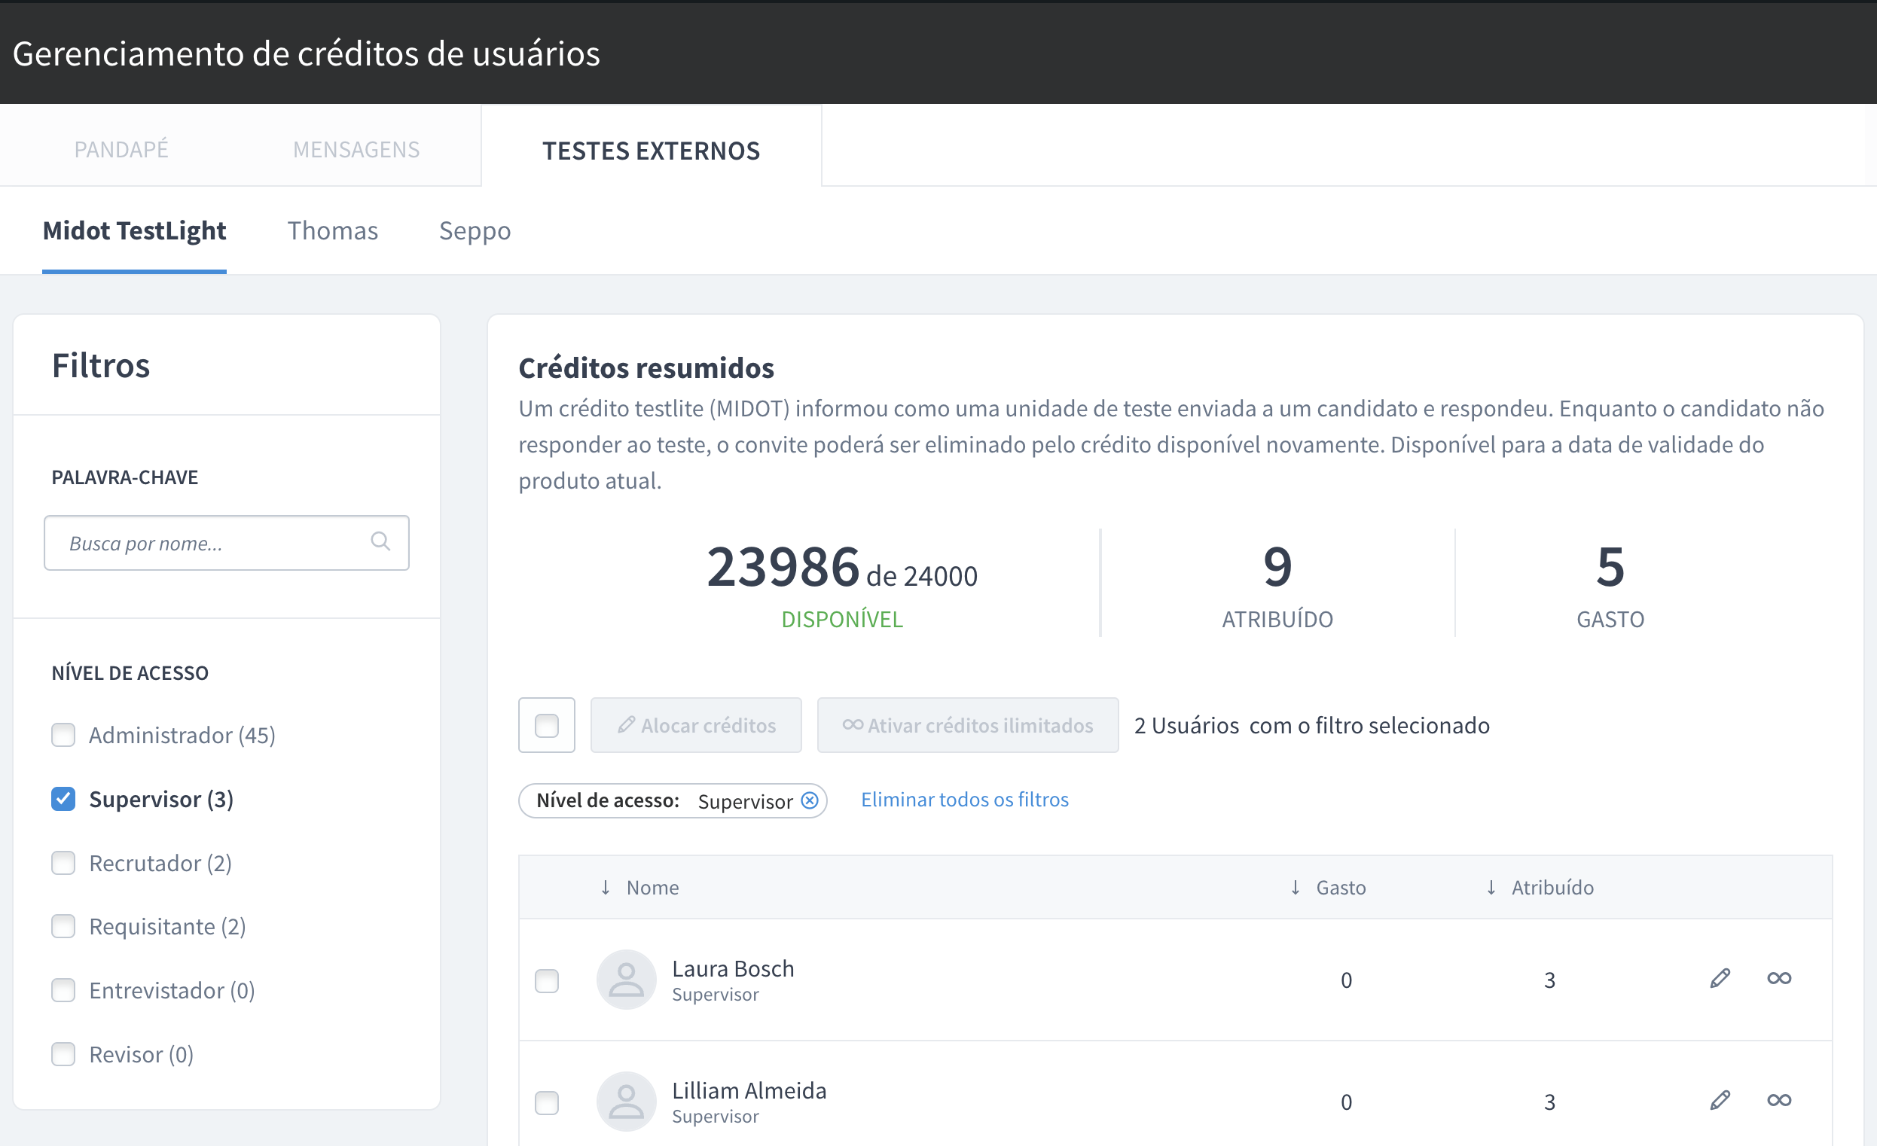The height and width of the screenshot is (1146, 1877).
Task: Switch to the Mensagens tab
Action: point(356,149)
